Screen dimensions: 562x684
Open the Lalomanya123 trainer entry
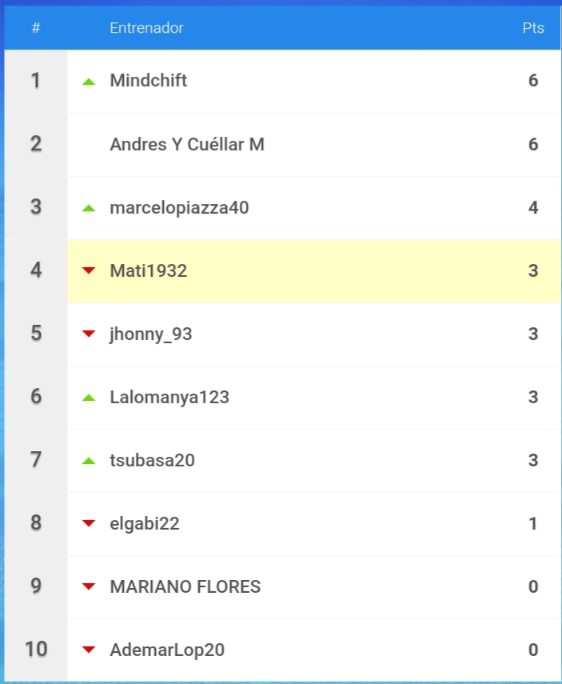pyautogui.click(x=169, y=398)
